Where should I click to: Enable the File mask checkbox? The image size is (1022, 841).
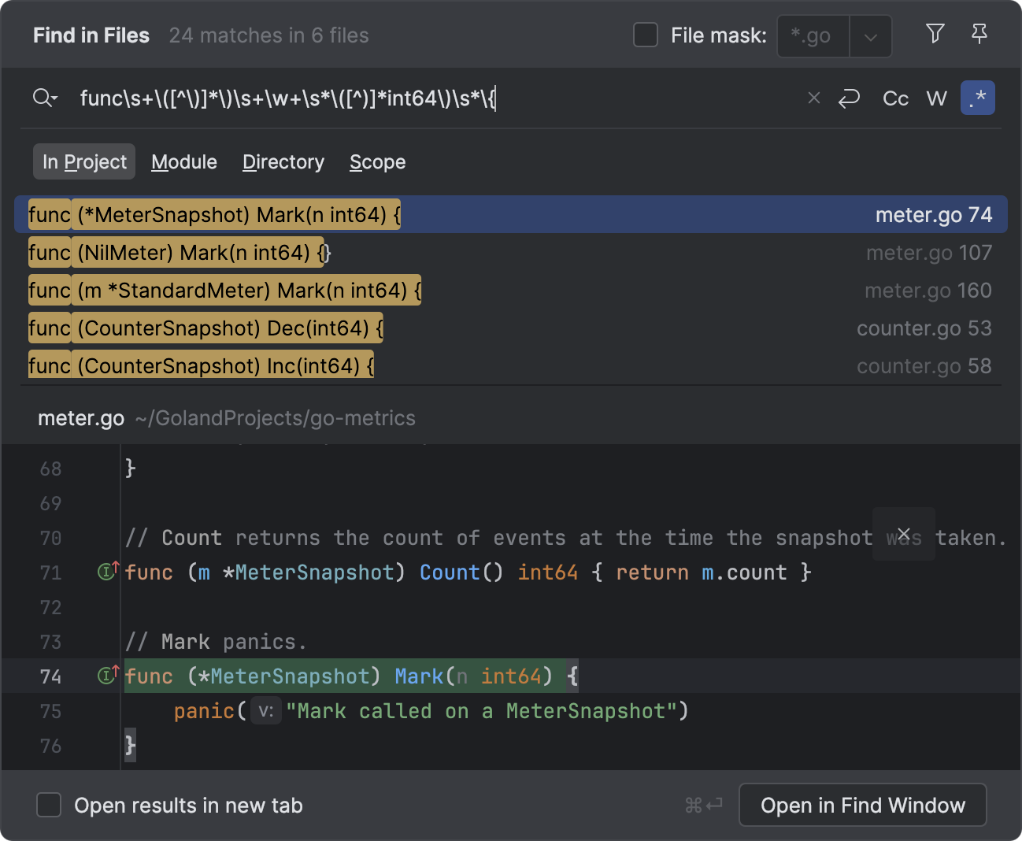click(646, 35)
